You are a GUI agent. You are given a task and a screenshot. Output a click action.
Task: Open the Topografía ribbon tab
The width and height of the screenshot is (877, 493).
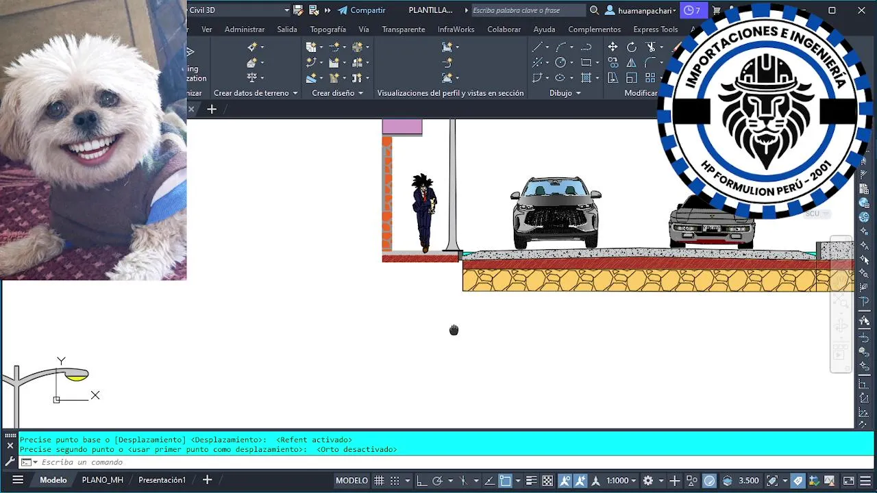pyautogui.click(x=328, y=29)
